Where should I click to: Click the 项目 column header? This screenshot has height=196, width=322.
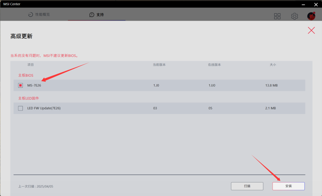point(31,64)
